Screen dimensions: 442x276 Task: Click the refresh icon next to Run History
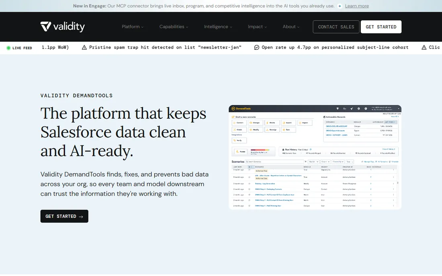coord(311,149)
